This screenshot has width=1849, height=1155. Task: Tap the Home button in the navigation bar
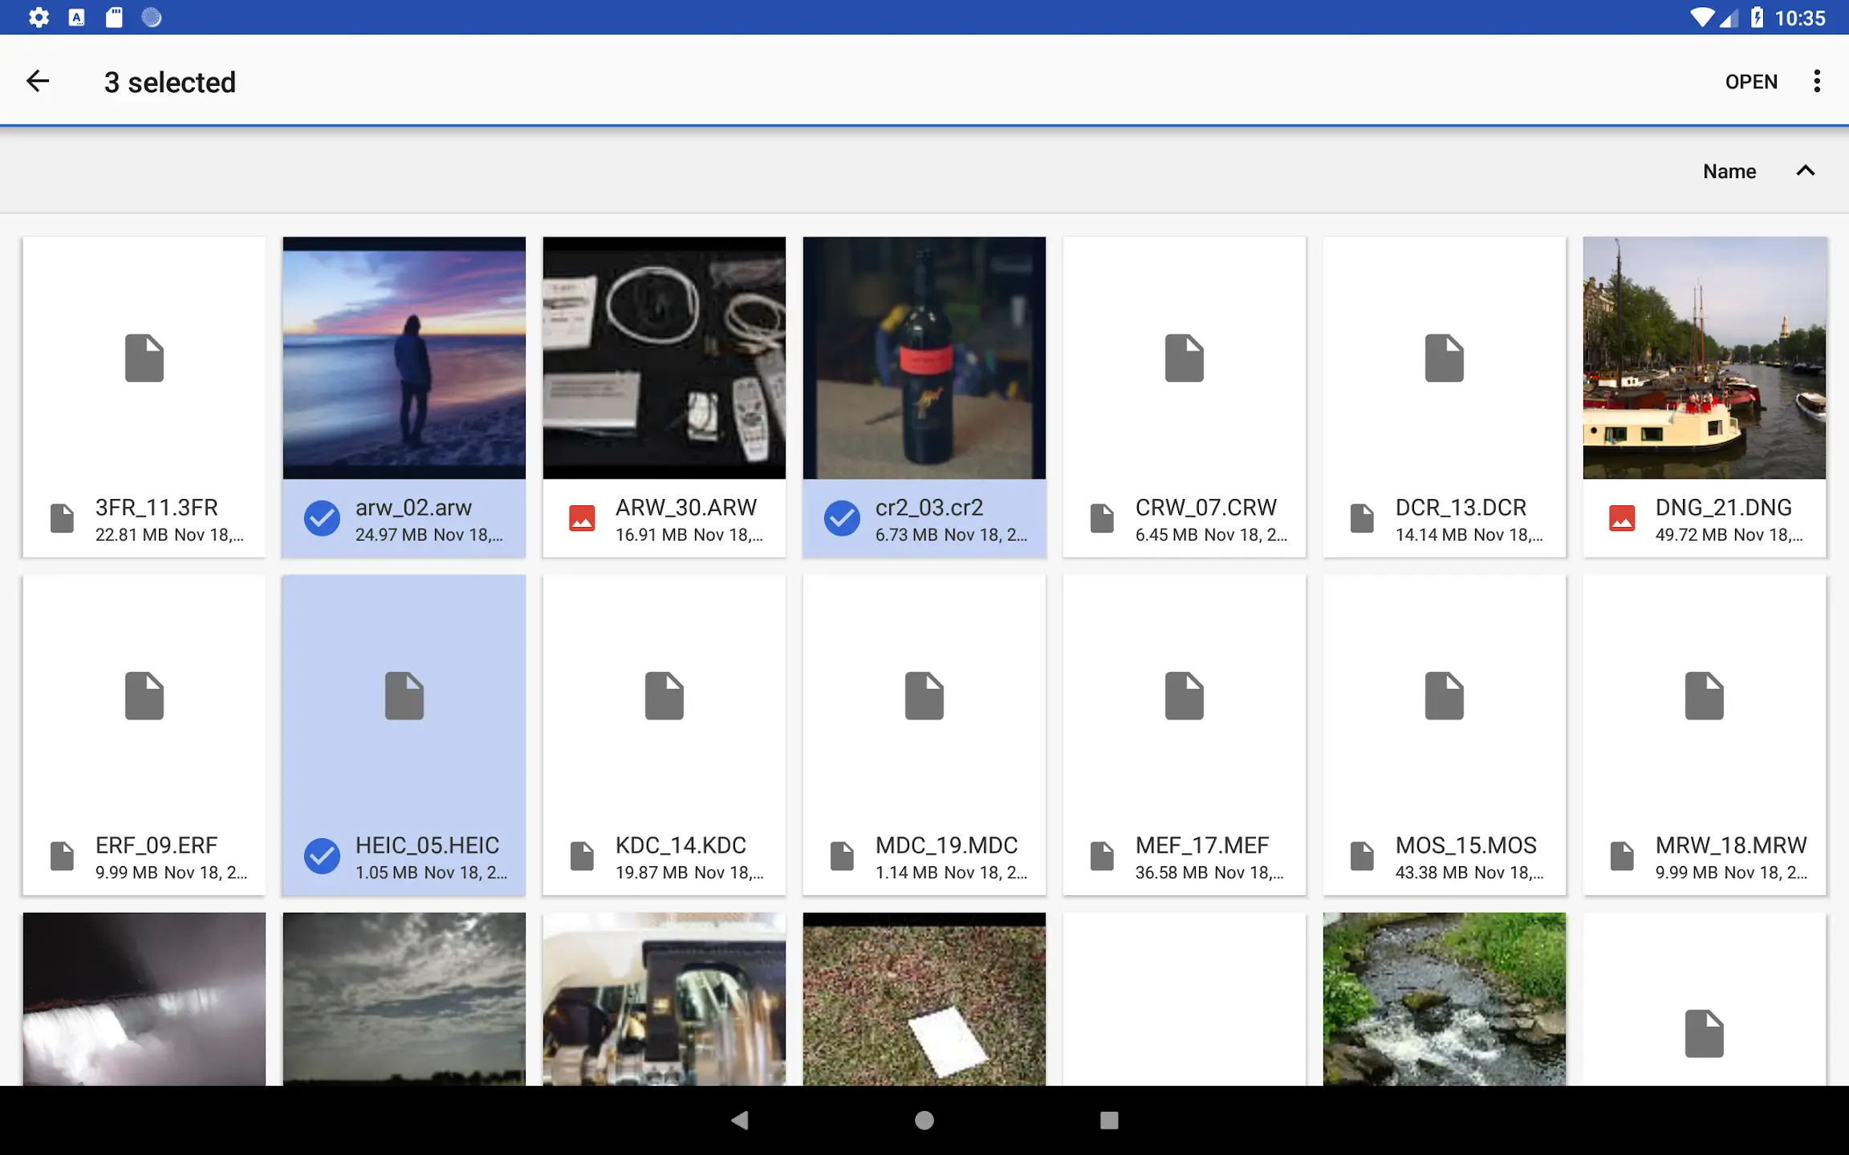tap(924, 1120)
